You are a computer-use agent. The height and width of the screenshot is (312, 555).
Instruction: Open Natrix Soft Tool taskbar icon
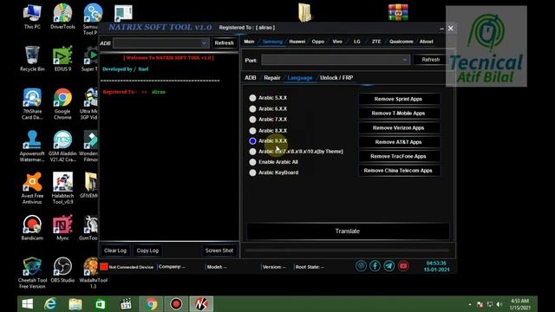click(x=201, y=304)
